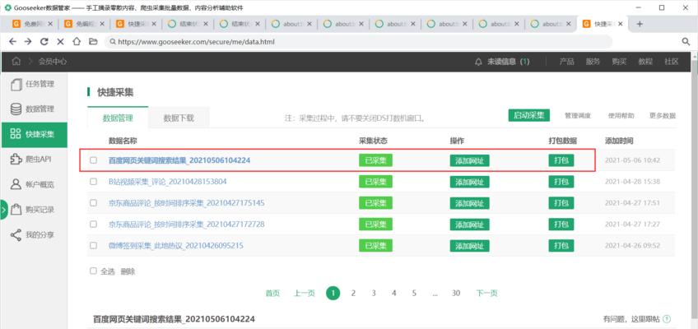Click the site home icon before 会员中心
This screenshot has width=698, height=329.
(16, 62)
